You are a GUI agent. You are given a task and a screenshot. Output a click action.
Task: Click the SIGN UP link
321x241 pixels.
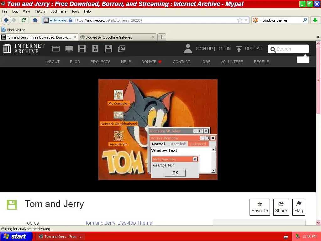(204, 49)
